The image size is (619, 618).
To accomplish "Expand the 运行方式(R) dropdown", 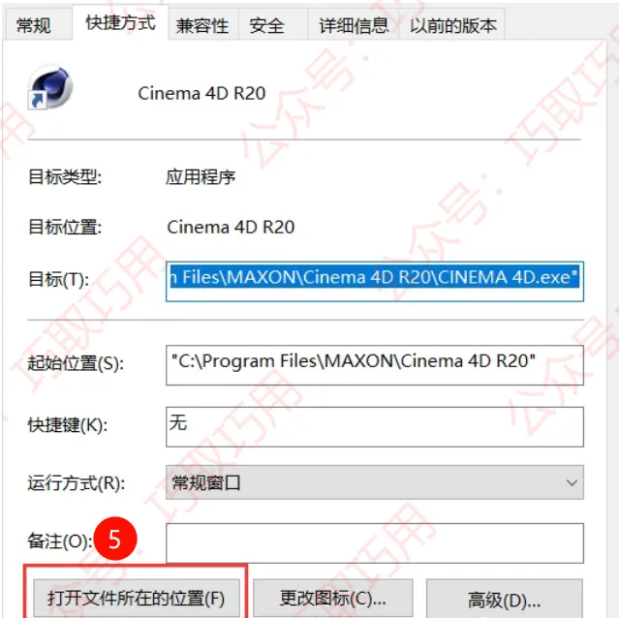I will [375, 482].
